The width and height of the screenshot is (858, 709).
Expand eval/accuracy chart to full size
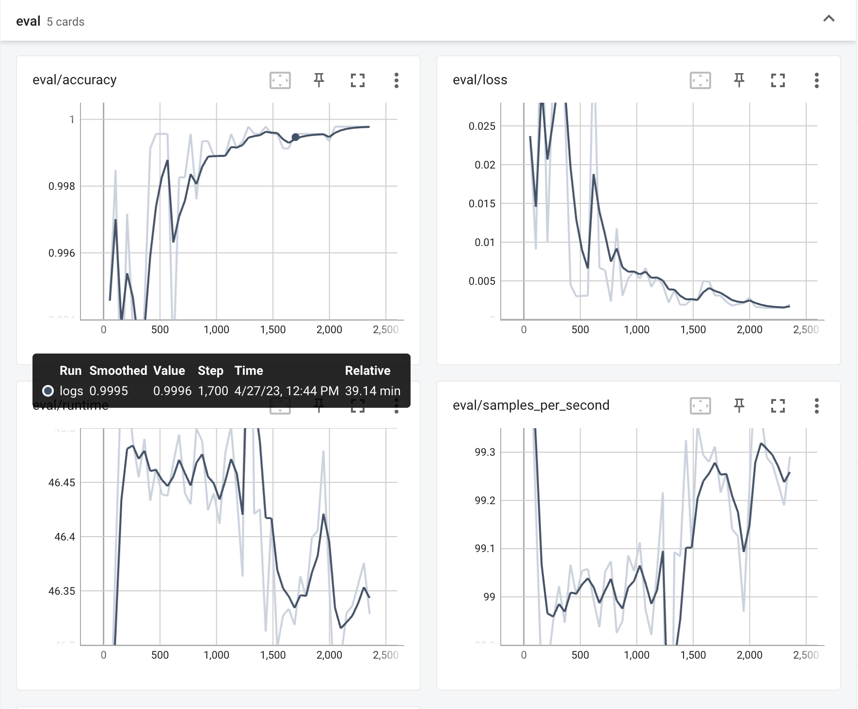point(358,80)
